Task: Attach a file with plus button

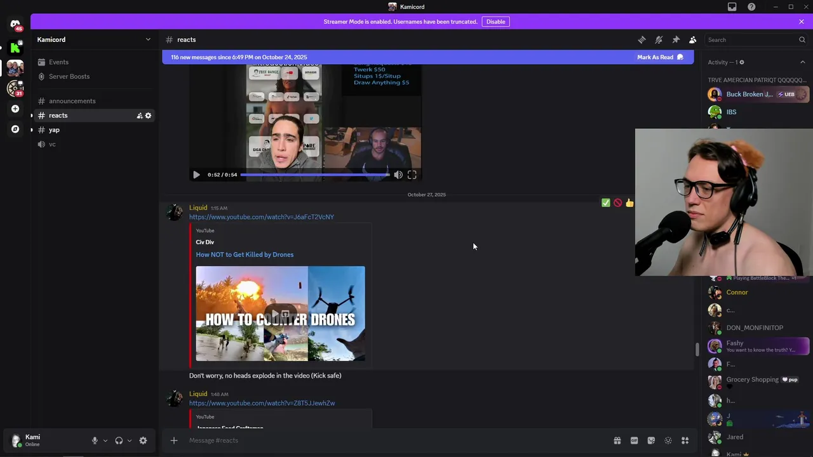Action: [x=173, y=440]
